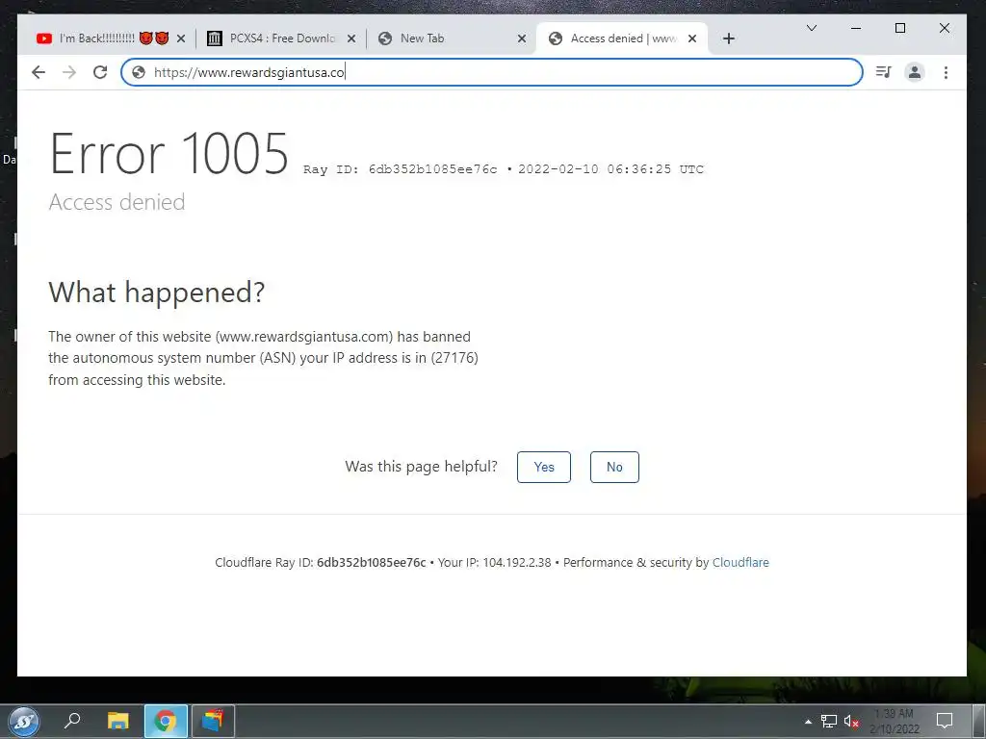Open taskbar search magnifier

tap(72, 720)
